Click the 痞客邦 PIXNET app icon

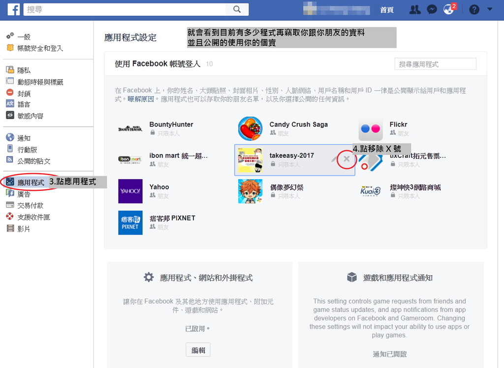(130, 222)
